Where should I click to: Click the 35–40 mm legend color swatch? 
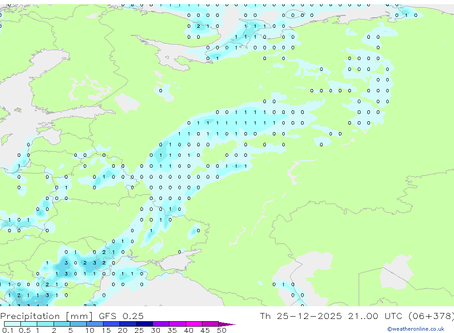178,324
